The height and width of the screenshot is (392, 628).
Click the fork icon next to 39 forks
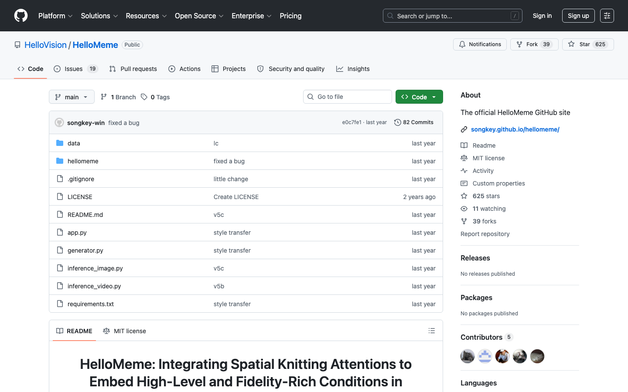[x=464, y=221]
